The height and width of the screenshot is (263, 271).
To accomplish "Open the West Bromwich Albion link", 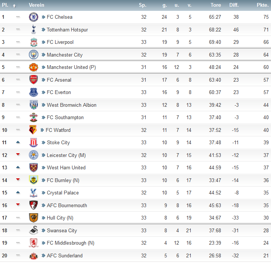I will coord(72,105).
